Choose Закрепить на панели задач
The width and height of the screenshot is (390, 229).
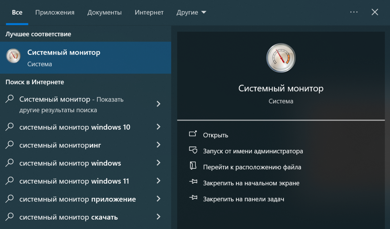[x=243, y=199]
